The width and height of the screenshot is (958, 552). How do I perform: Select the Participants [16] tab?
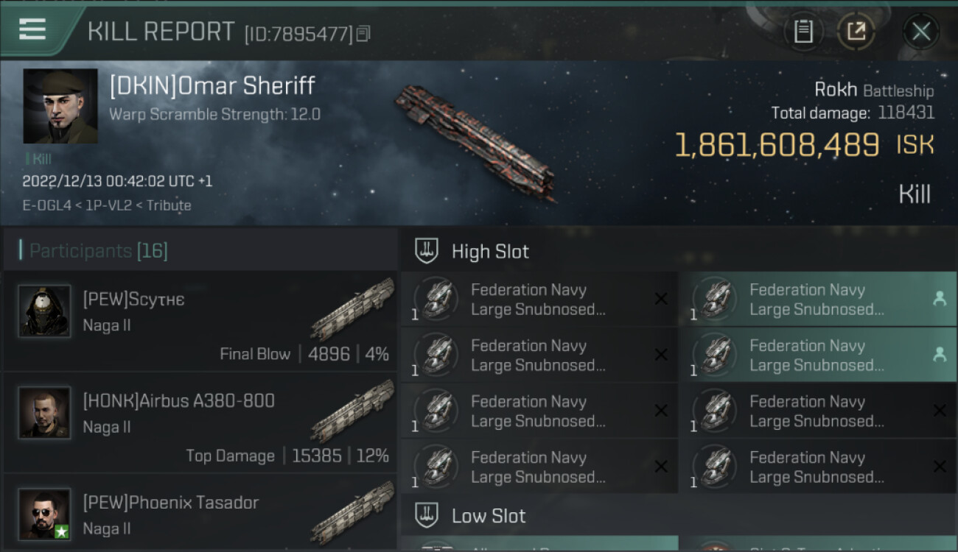pos(99,251)
